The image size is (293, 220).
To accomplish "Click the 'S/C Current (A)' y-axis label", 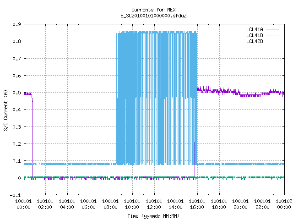I will [x=6, y=110].
